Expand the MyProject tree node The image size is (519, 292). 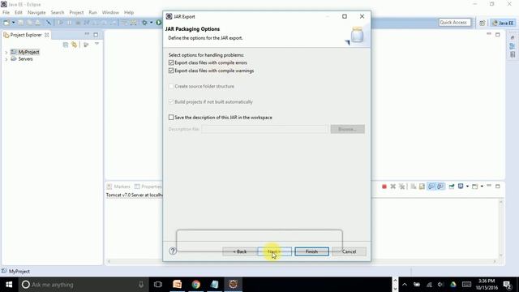point(6,52)
